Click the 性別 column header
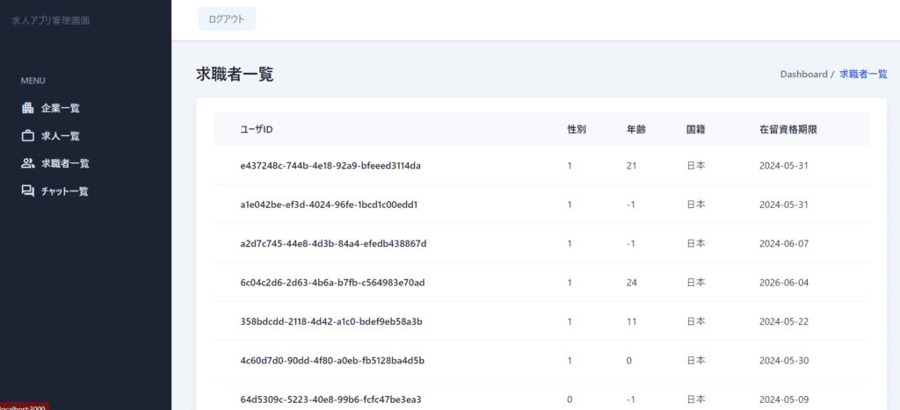 (x=577, y=130)
